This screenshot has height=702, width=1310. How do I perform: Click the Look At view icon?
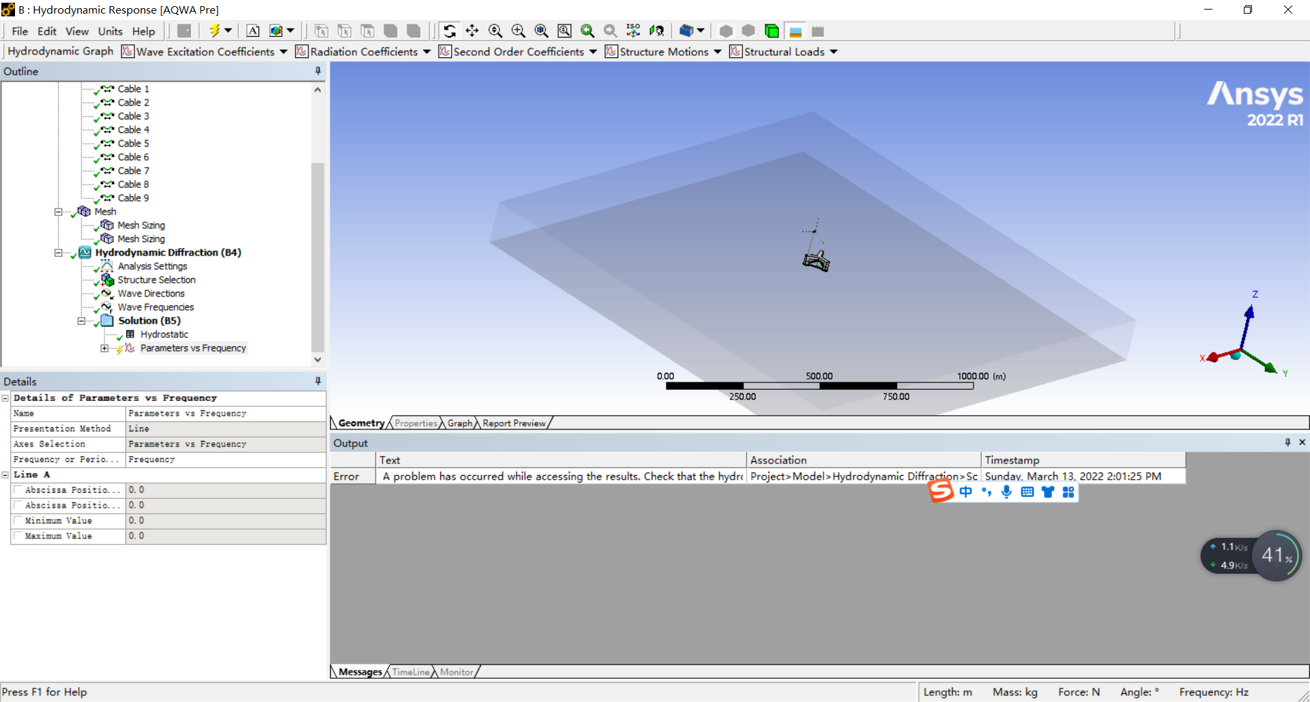pyautogui.click(x=656, y=31)
